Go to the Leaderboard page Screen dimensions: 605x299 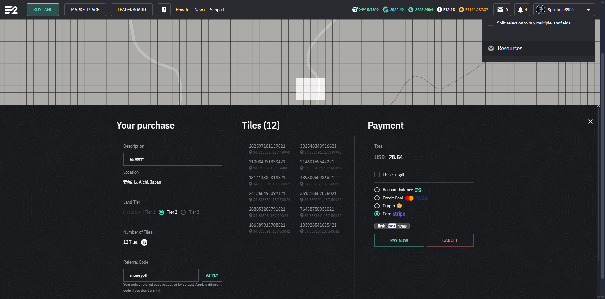(132, 10)
